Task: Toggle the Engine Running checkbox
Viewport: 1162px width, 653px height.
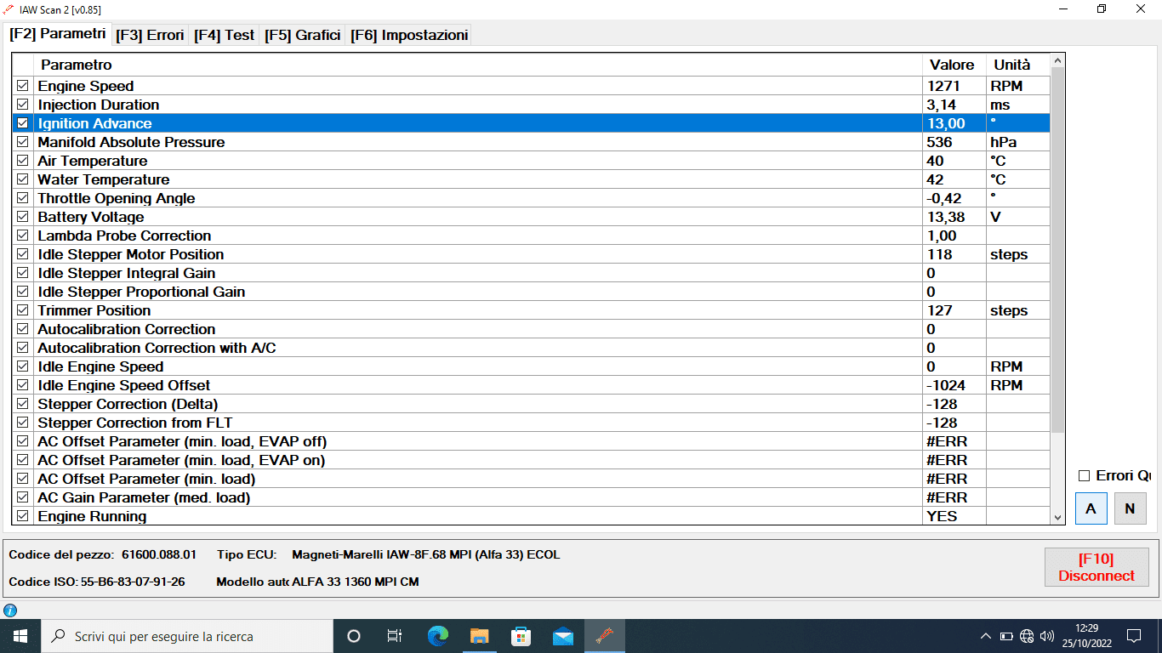Action: pyautogui.click(x=23, y=516)
